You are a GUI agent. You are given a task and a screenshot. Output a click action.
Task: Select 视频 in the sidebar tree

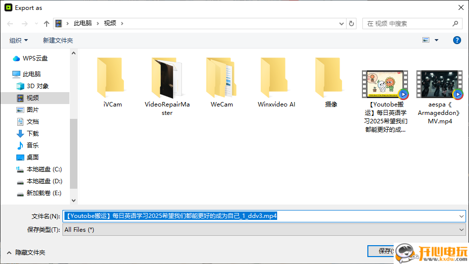coord(35,98)
